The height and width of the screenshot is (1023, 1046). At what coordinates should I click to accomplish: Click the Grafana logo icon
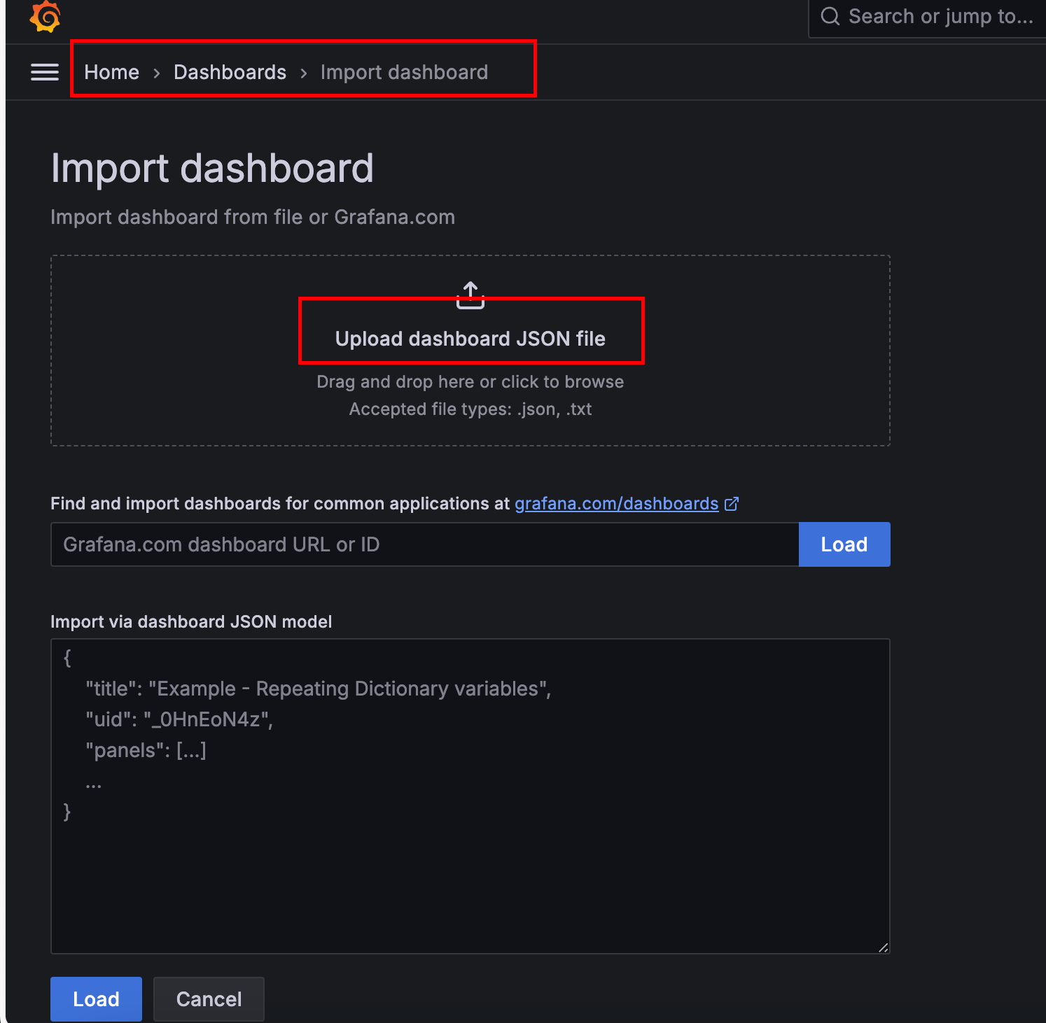pyautogui.click(x=46, y=16)
